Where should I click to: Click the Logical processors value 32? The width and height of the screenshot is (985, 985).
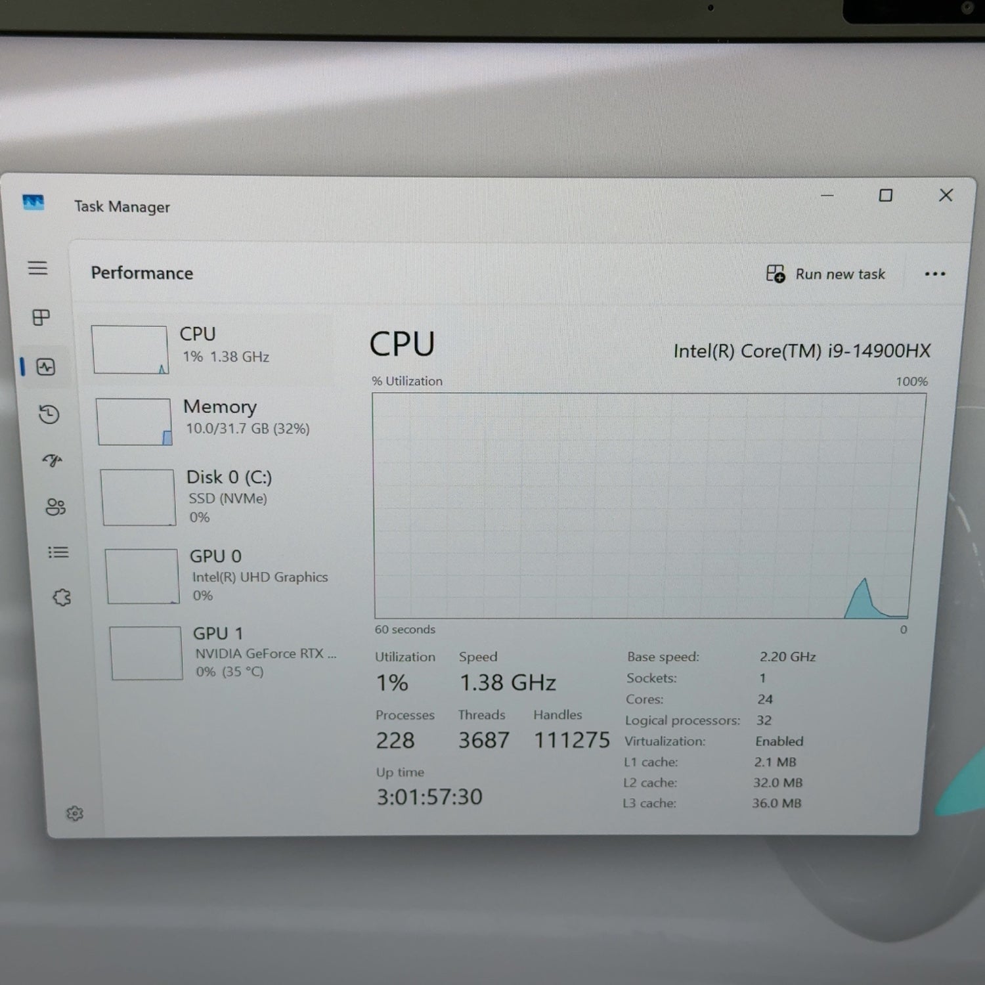tap(764, 720)
